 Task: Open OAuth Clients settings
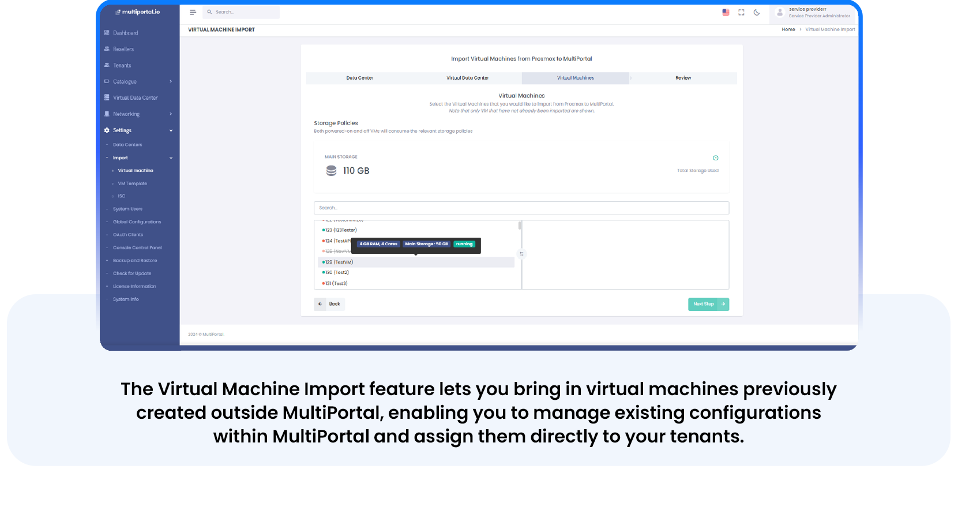128,235
